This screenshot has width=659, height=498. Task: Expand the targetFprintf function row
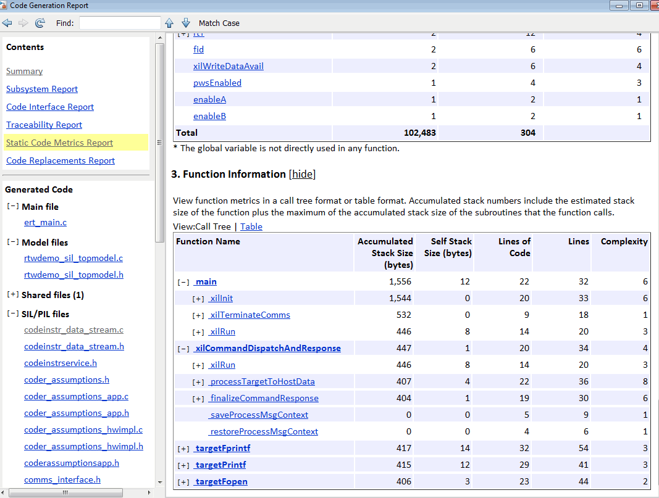[184, 448]
